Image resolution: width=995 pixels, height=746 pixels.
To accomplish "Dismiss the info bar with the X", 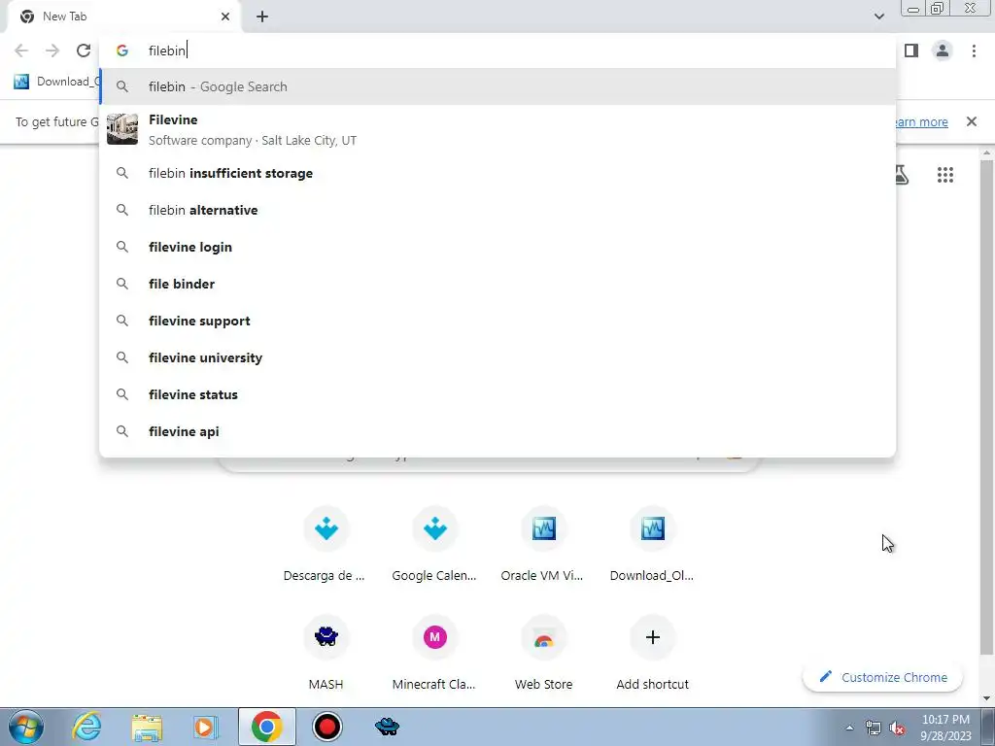I will (x=971, y=121).
